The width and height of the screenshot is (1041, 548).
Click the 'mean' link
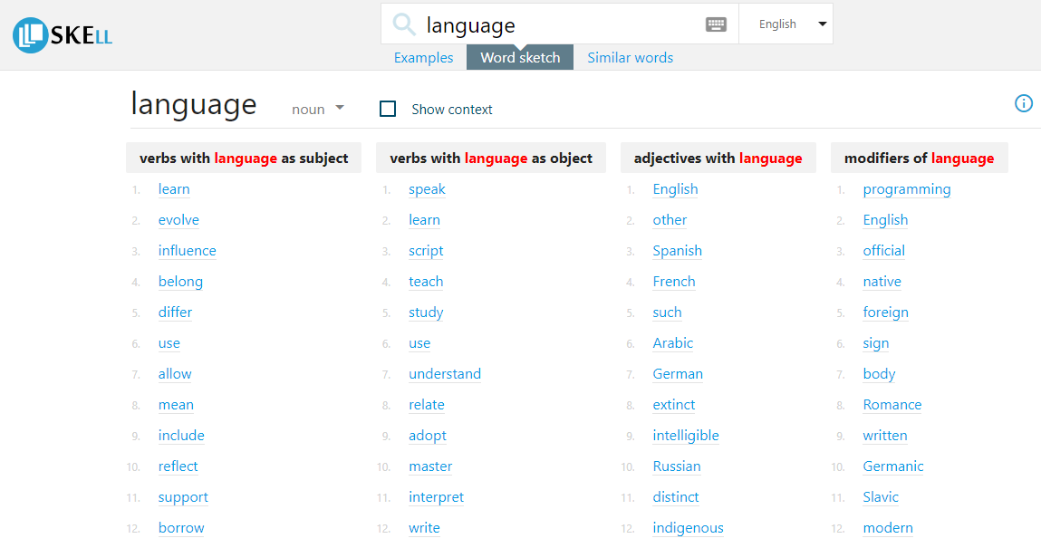[x=176, y=405]
